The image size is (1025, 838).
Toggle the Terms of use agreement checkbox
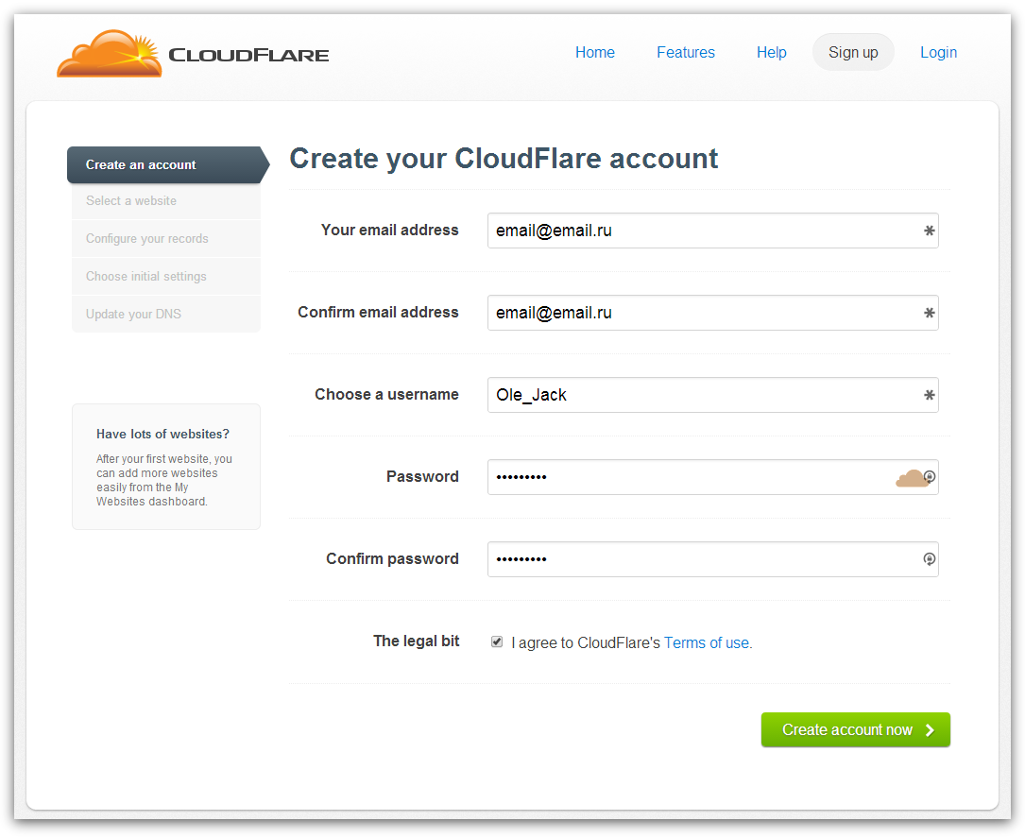point(497,641)
